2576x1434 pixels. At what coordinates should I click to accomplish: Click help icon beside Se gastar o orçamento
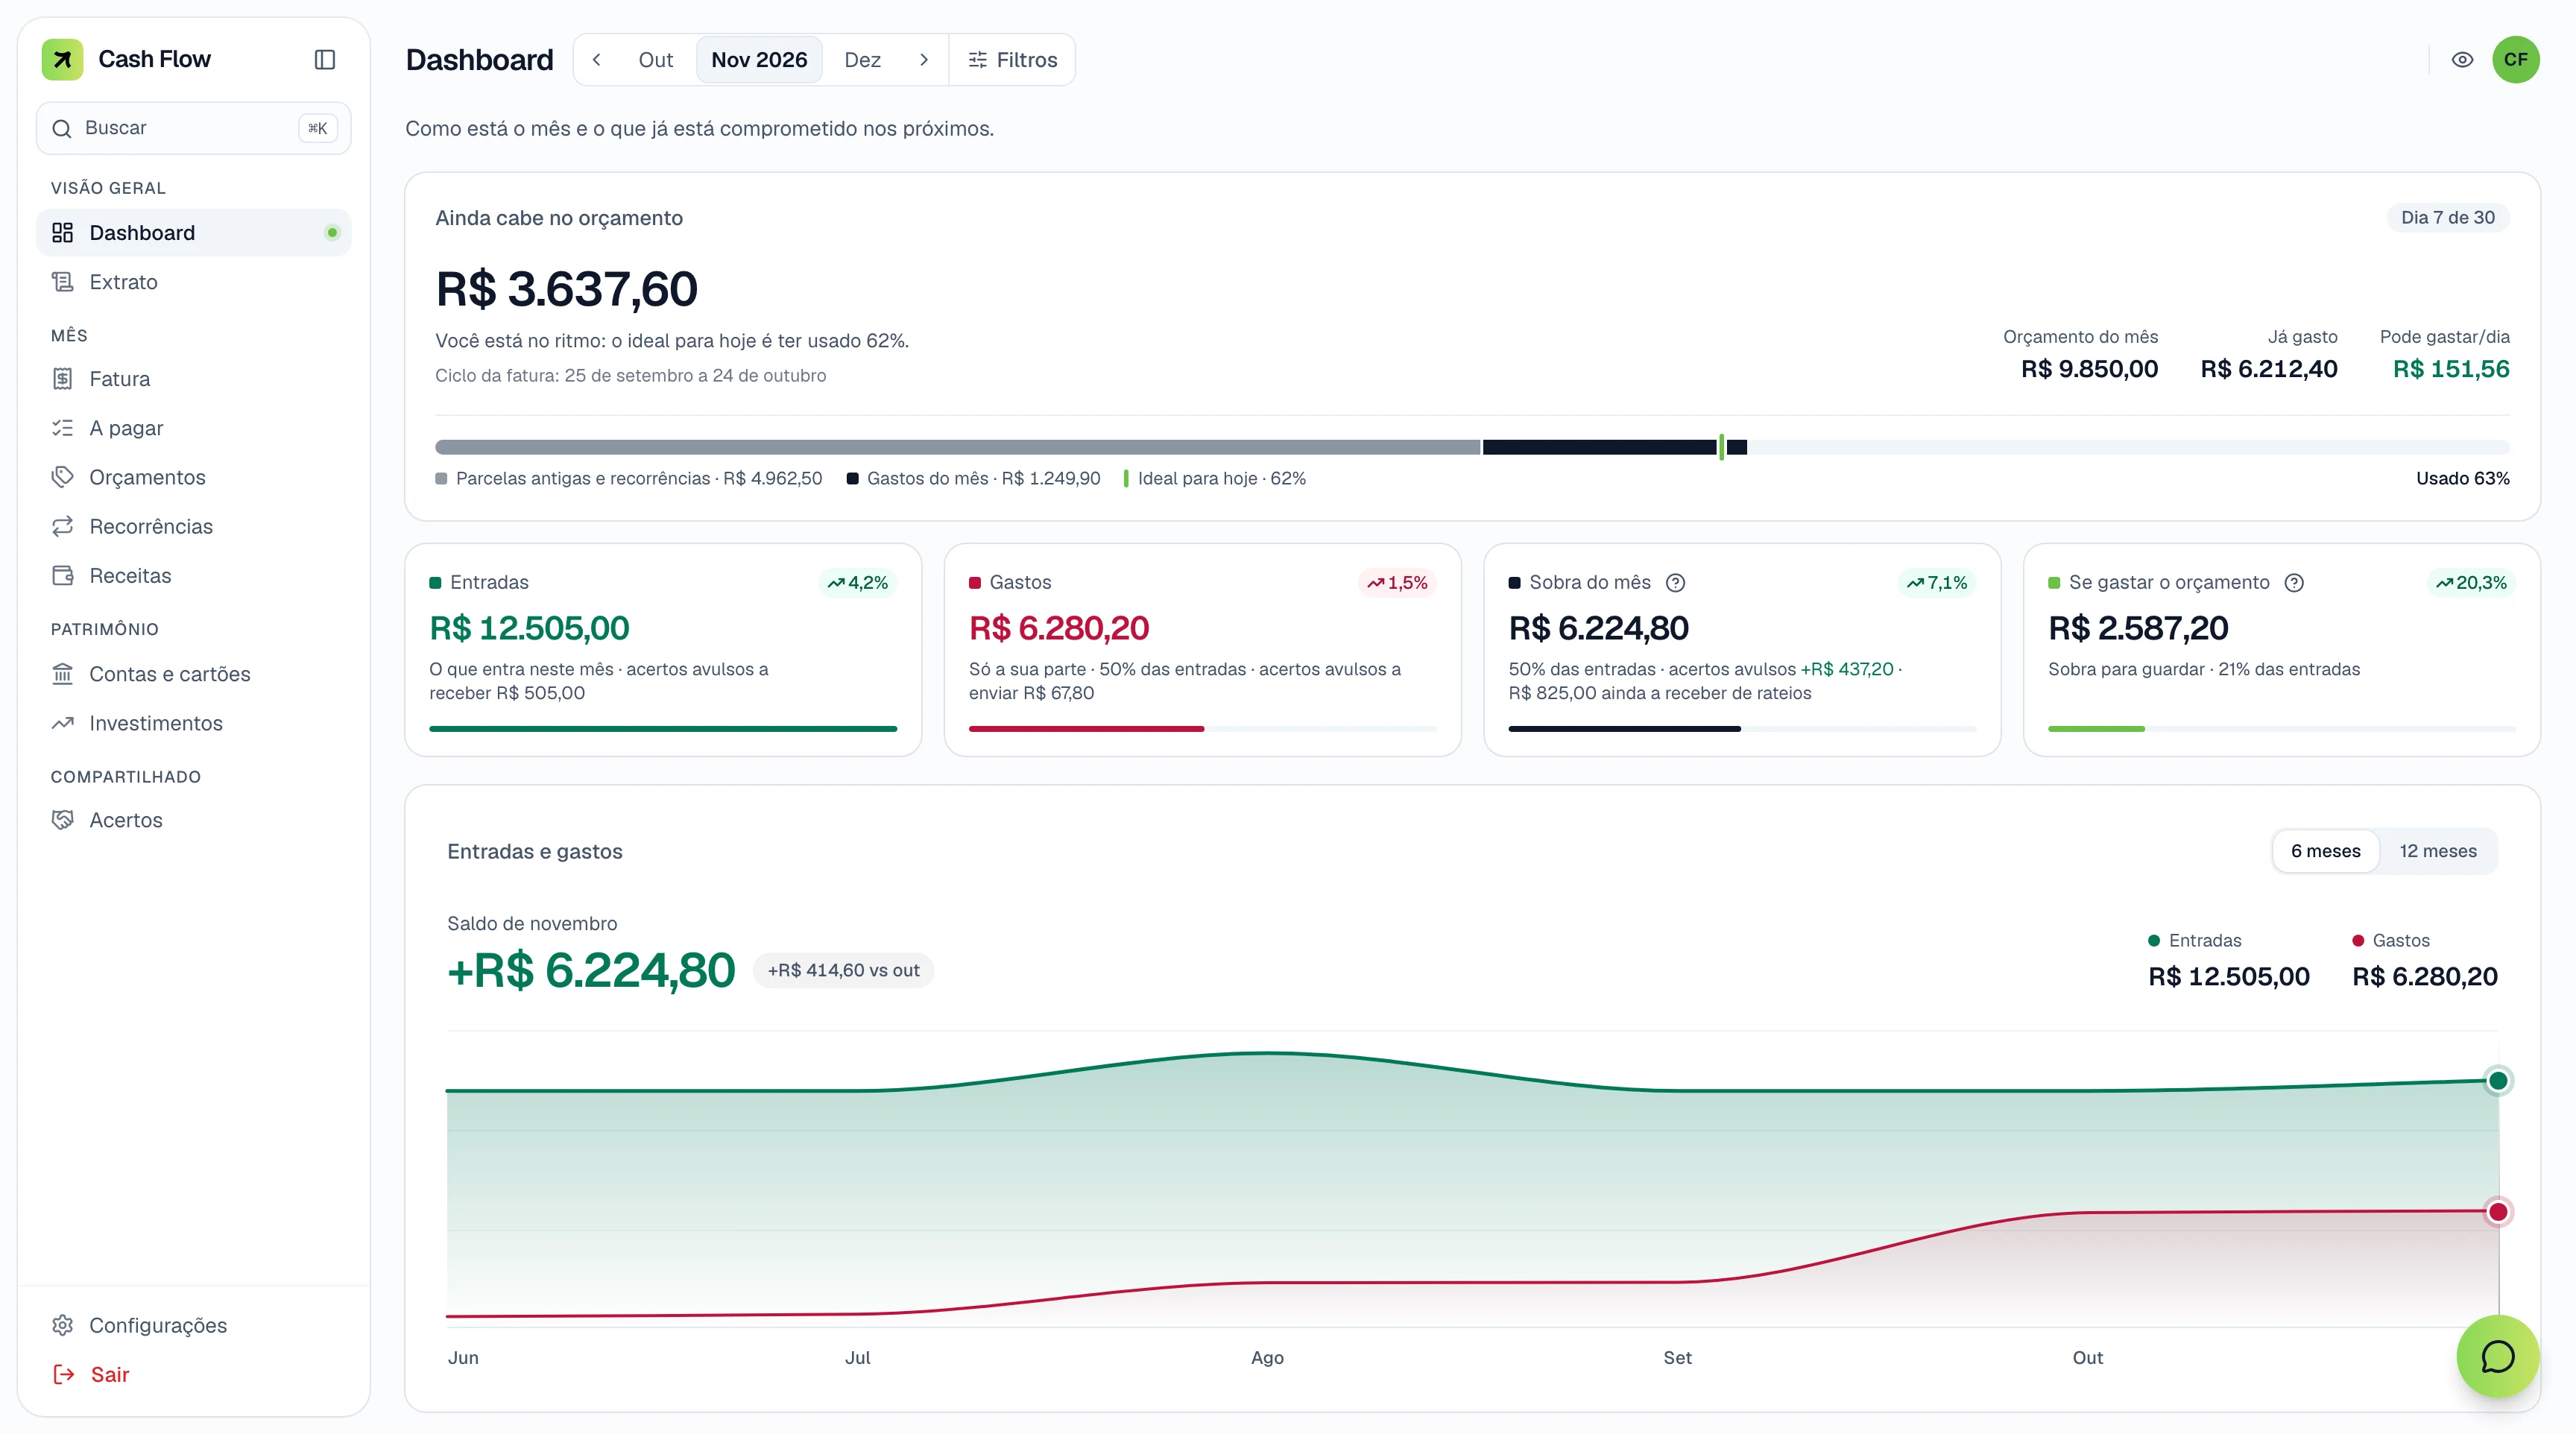2294,583
